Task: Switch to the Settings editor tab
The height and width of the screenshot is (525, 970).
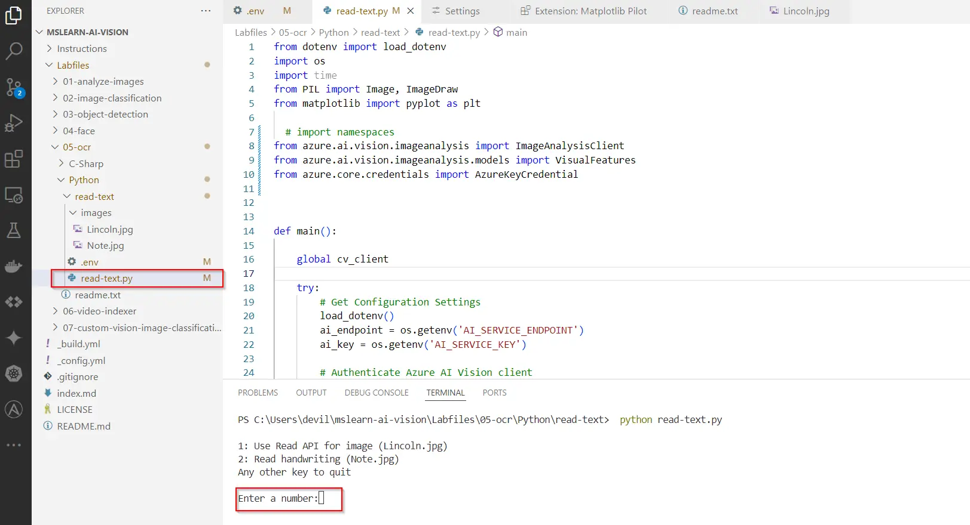Action: (x=461, y=11)
